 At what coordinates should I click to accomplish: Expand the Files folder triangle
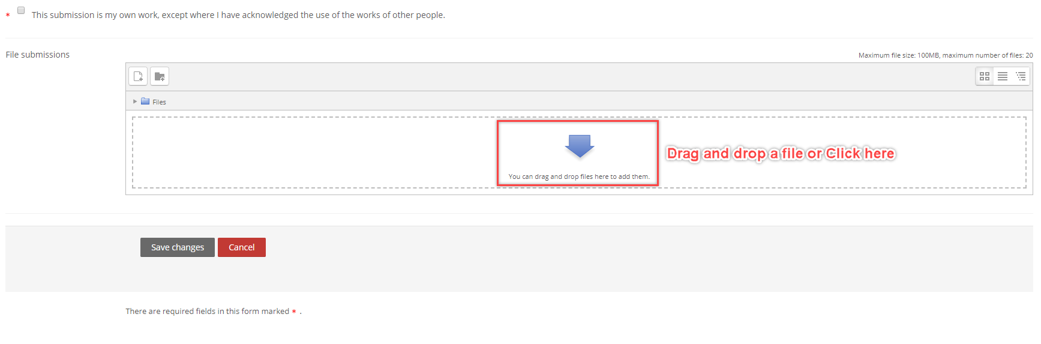pyautogui.click(x=135, y=101)
